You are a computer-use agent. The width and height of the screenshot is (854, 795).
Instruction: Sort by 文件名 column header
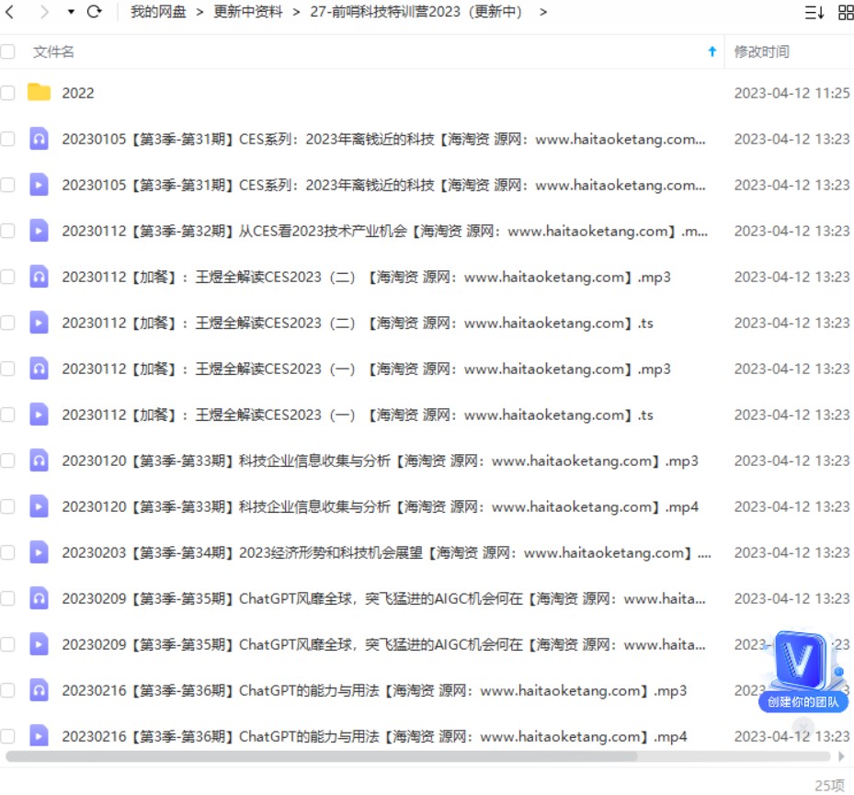click(x=53, y=51)
